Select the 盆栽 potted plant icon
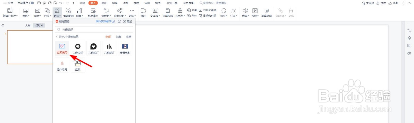This screenshot has width=414, height=123. tap(78, 65)
